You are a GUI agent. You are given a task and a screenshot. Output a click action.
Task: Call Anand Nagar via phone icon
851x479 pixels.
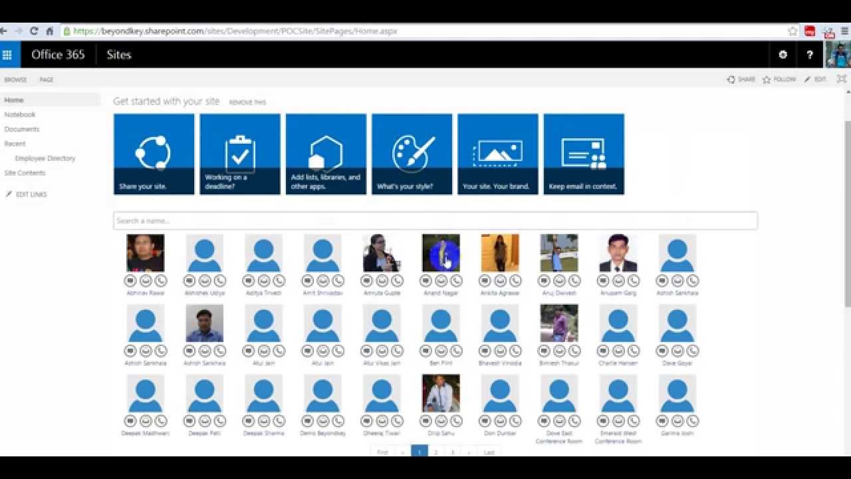456,281
